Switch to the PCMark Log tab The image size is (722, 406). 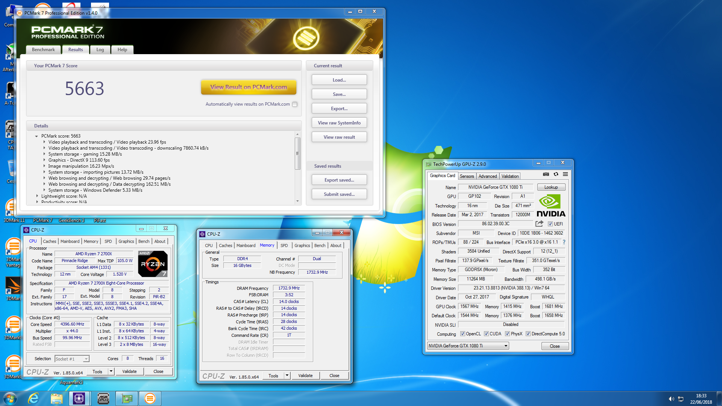pos(100,50)
